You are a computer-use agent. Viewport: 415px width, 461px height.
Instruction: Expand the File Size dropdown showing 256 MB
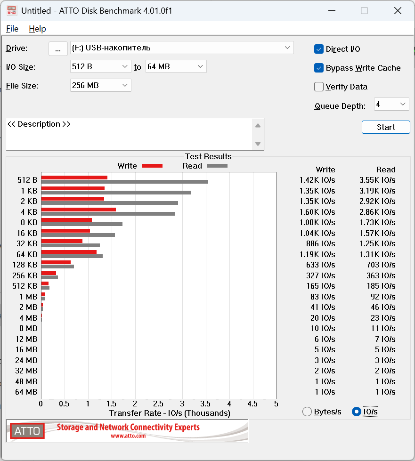click(x=101, y=85)
